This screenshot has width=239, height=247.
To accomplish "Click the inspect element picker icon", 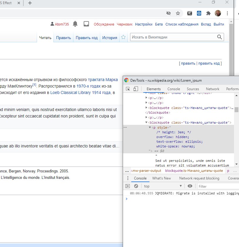I will click(128, 89).
